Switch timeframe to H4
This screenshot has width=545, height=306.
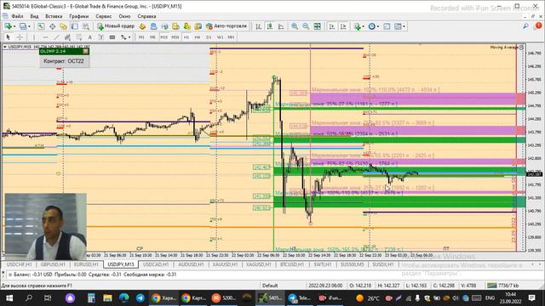[198, 37]
